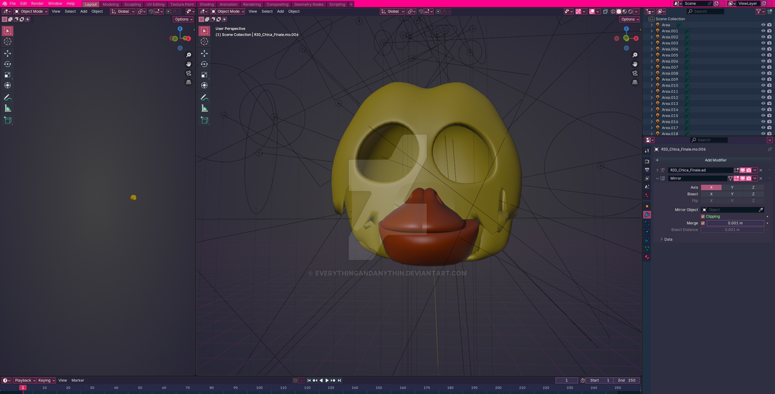Switch to the Geometry Nodes workspace tab

309,4
